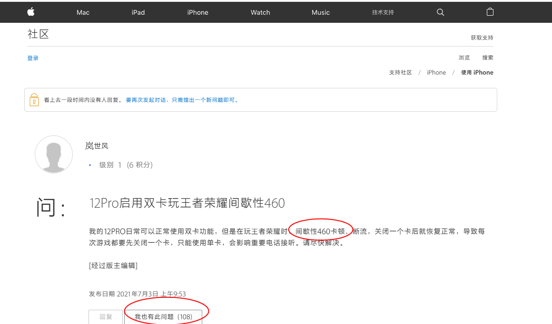Click the 搜索 community search link
The height and width of the screenshot is (324, 552).
[x=487, y=57]
